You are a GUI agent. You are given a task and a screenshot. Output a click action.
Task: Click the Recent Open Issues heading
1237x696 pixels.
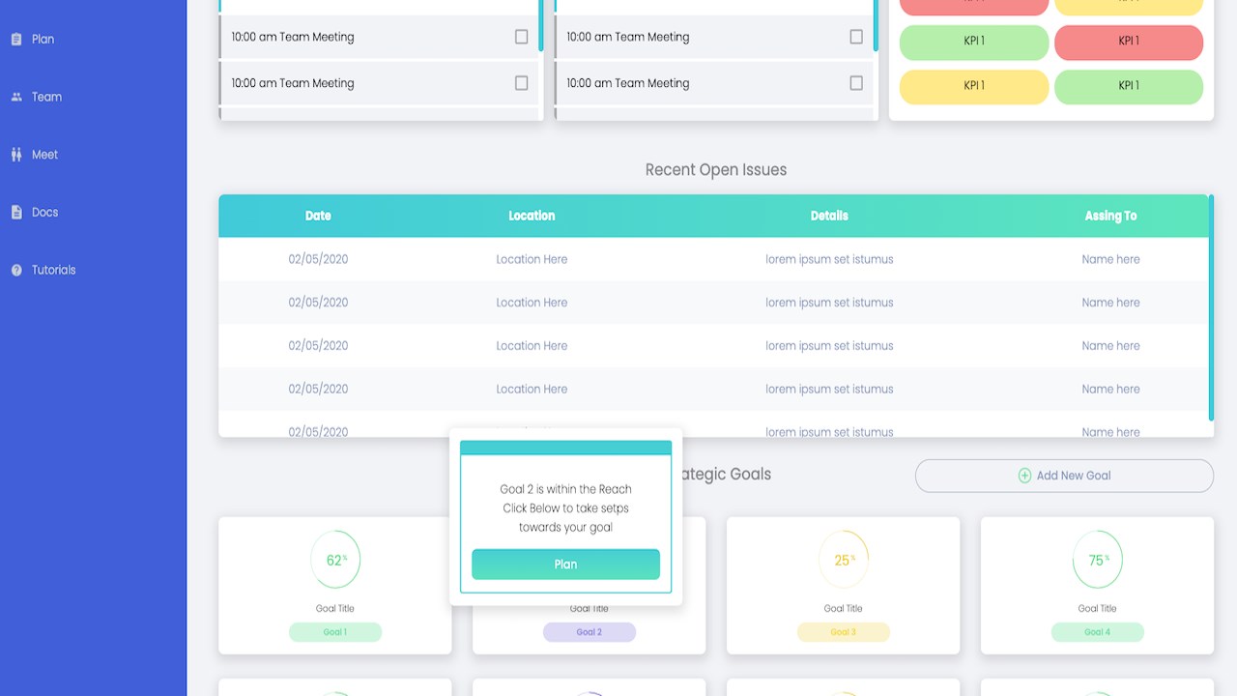click(x=716, y=170)
